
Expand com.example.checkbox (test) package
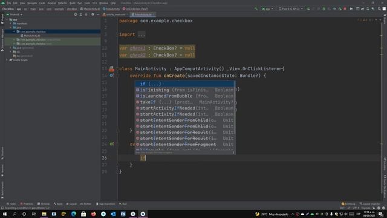(x=14, y=44)
